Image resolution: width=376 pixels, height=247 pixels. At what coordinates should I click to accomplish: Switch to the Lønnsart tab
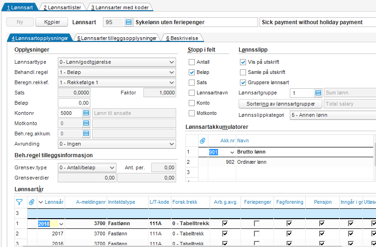(20, 7)
